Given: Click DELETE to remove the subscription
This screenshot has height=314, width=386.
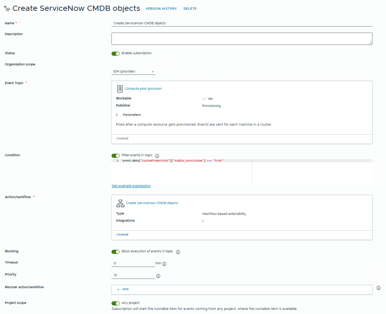Looking at the screenshot, I should click(190, 9).
